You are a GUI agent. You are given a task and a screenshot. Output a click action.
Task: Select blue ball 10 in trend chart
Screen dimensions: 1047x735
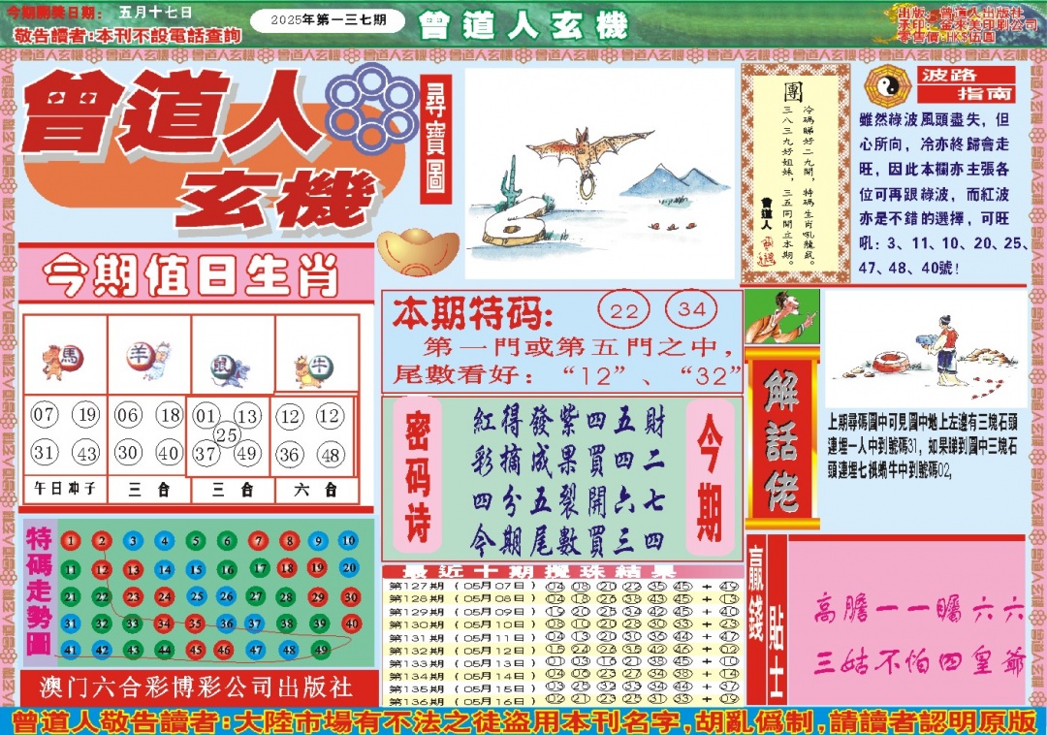349,541
